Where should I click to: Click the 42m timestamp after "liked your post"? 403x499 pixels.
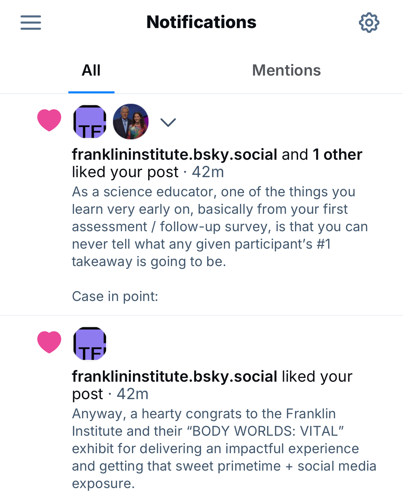tap(208, 172)
